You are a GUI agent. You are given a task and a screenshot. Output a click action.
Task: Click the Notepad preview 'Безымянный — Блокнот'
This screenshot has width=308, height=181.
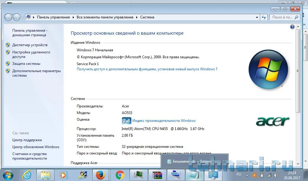[195, 161]
